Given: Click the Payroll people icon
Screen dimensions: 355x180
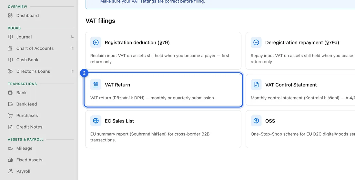Looking at the screenshot, I should click(x=10, y=171).
